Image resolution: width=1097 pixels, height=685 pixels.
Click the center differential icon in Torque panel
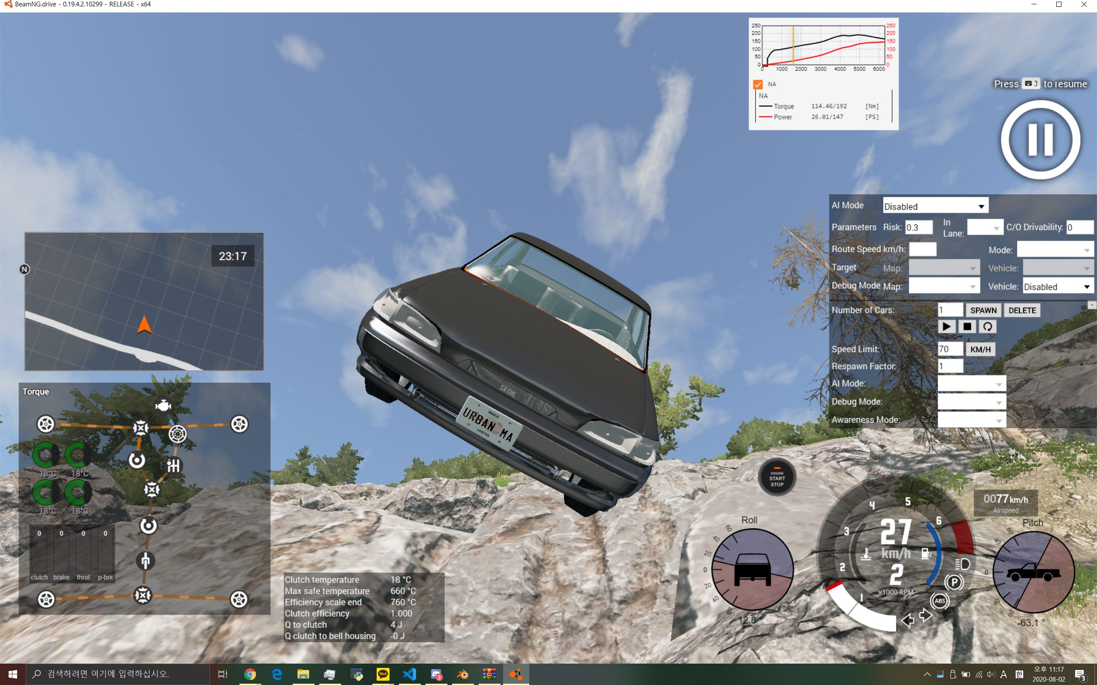click(151, 489)
